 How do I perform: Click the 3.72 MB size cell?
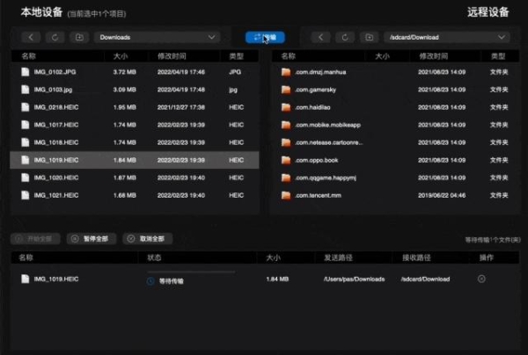125,72
